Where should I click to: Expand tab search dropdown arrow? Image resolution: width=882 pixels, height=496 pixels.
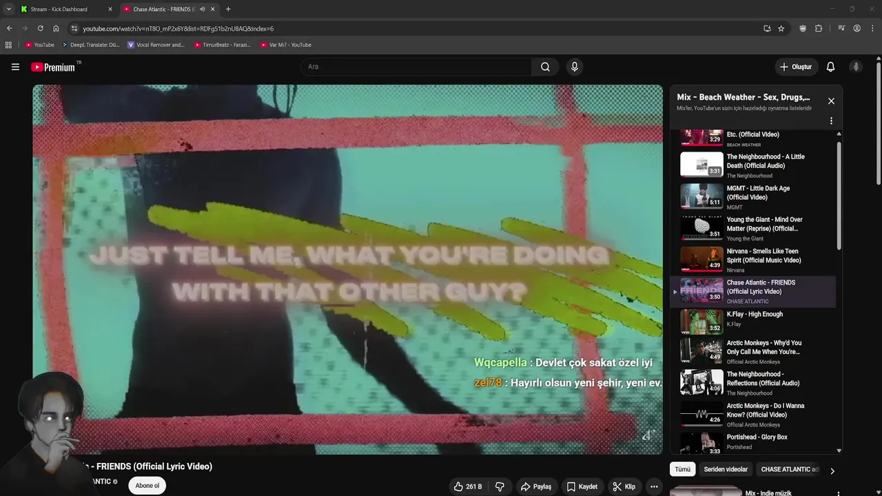8,9
